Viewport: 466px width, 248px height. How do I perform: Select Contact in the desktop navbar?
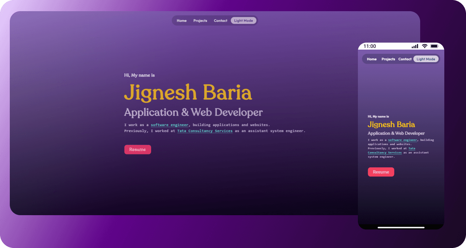220,21
